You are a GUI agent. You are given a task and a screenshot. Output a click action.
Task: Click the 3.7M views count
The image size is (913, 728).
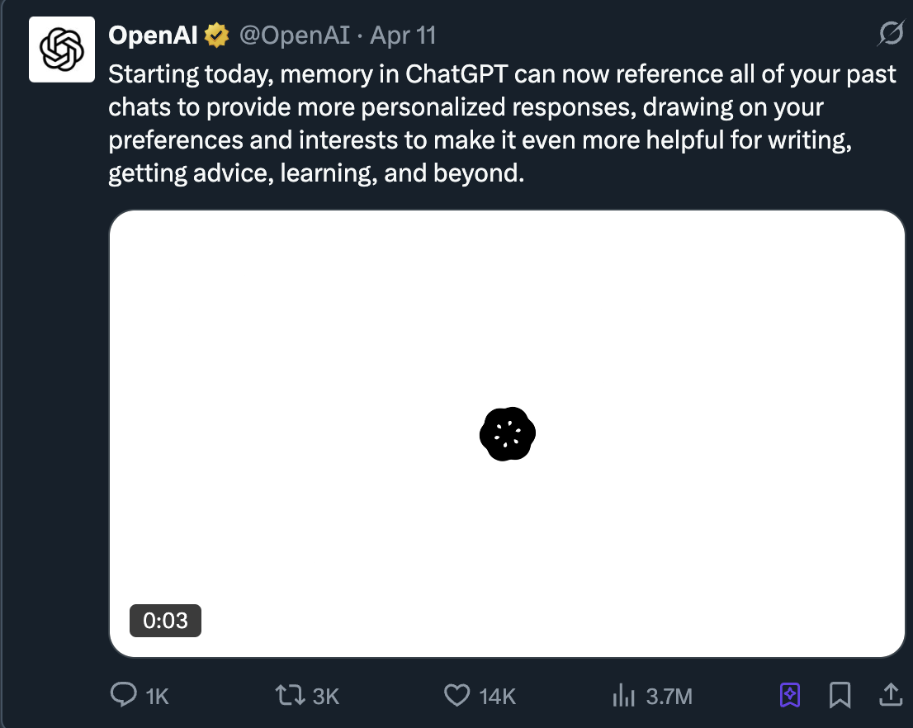click(x=669, y=697)
